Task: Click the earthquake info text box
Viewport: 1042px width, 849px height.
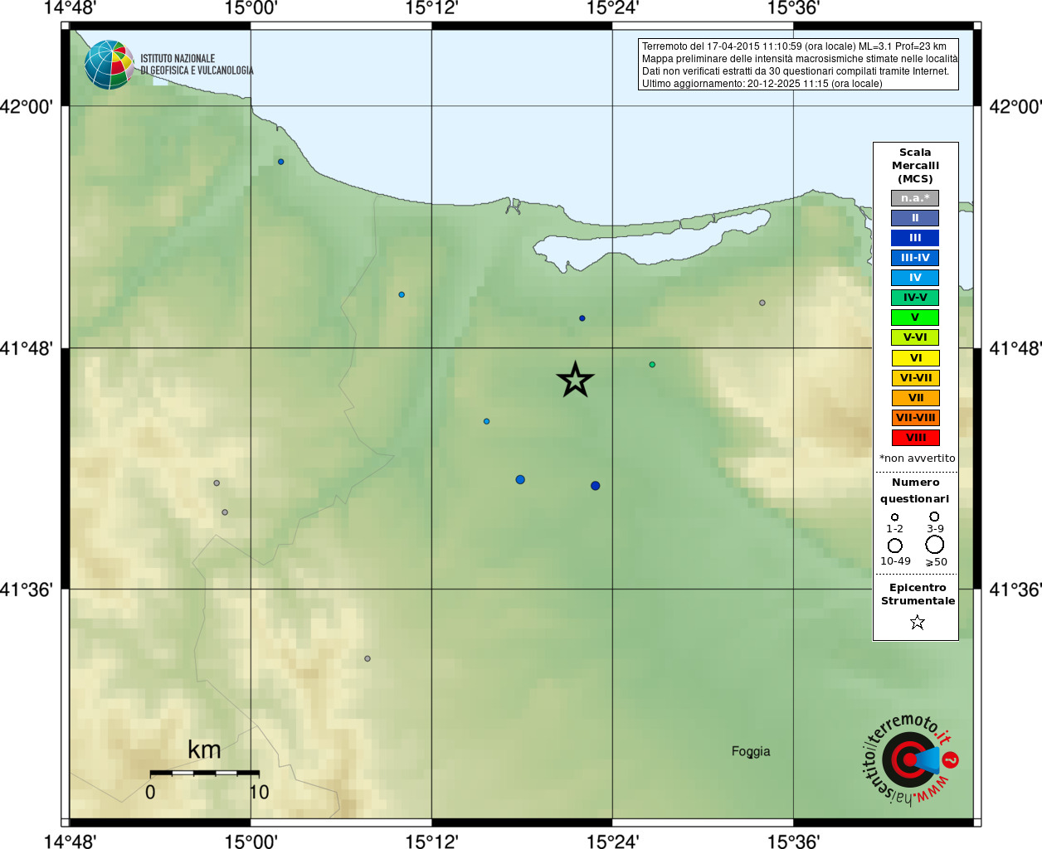Action: coord(799,65)
